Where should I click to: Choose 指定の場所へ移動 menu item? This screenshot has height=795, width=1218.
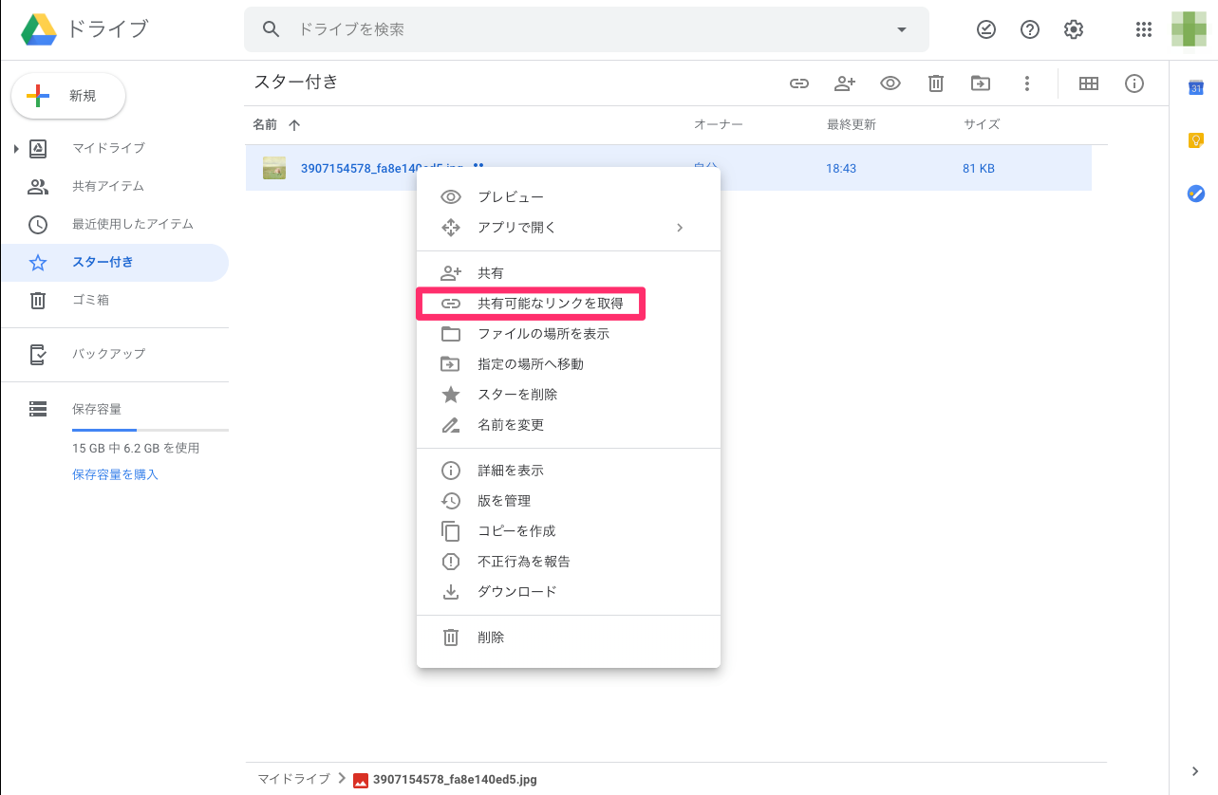[569, 364]
